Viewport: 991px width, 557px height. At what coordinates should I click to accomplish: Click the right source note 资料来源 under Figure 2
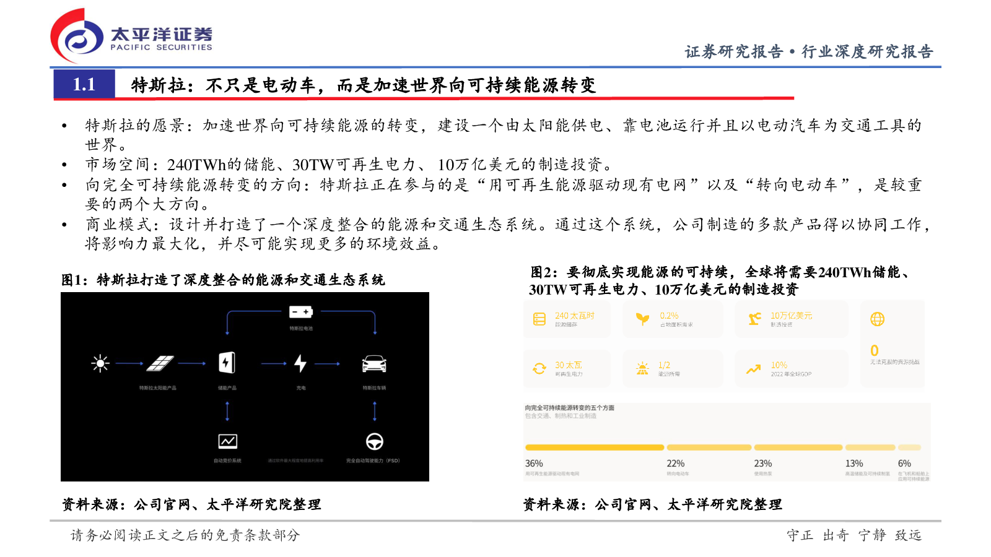(x=653, y=504)
